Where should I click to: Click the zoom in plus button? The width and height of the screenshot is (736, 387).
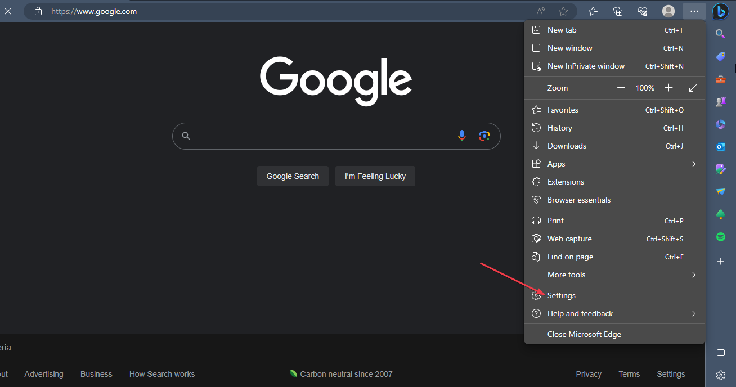click(668, 88)
